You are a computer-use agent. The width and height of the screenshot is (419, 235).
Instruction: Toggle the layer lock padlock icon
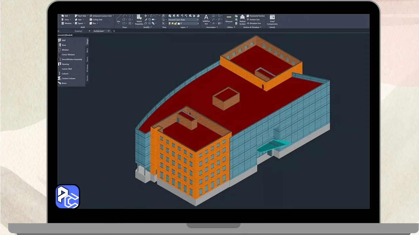(x=176, y=23)
